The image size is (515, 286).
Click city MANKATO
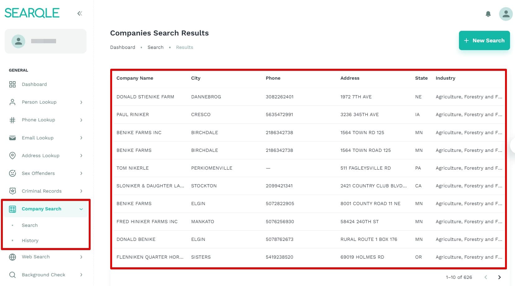pos(203,222)
